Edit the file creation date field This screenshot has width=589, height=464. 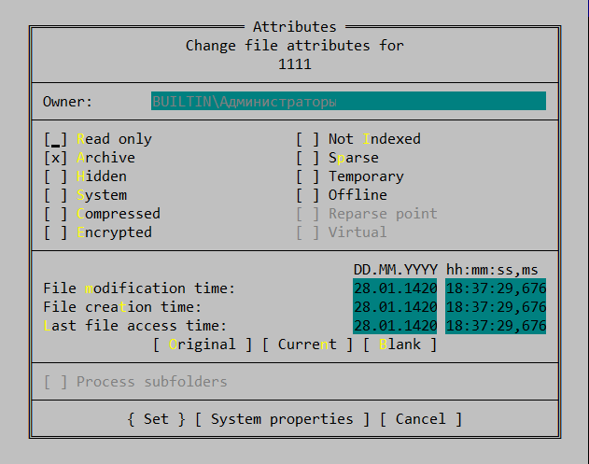[395, 306]
